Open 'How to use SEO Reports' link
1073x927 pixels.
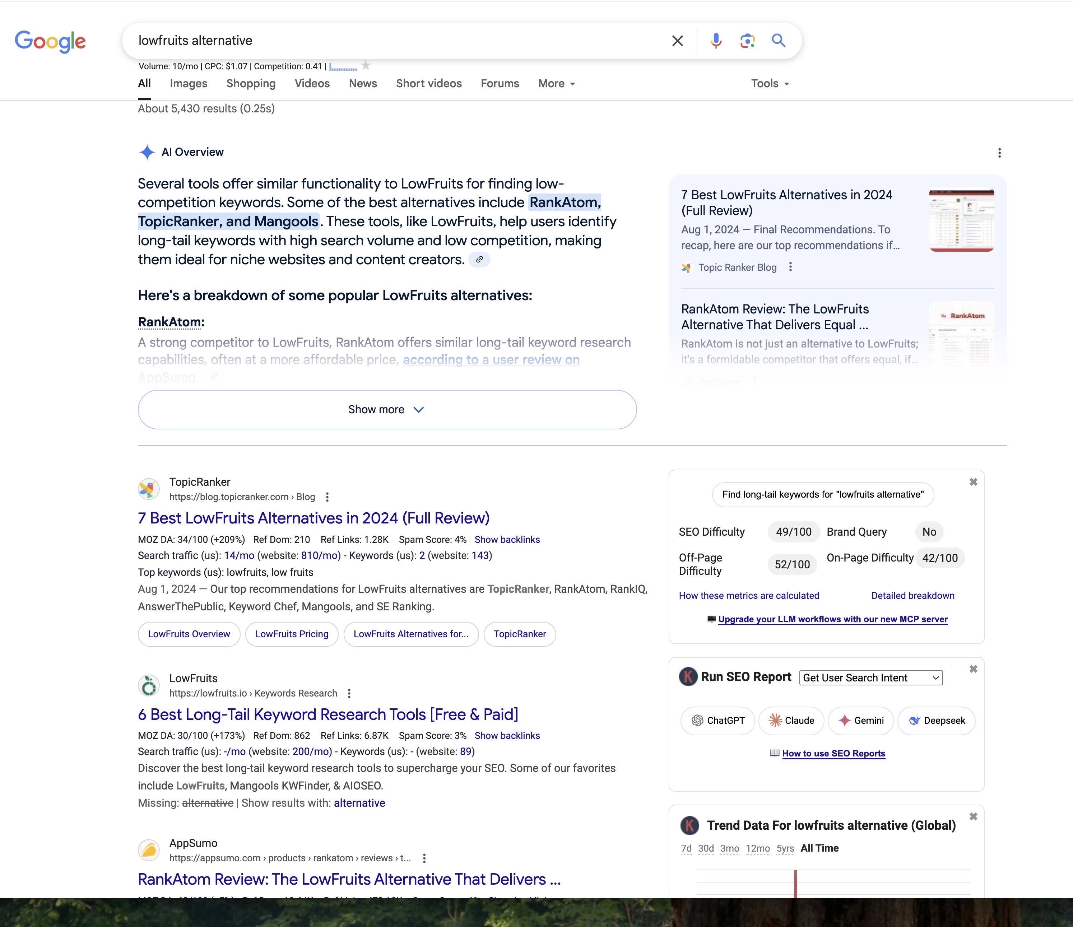(833, 753)
